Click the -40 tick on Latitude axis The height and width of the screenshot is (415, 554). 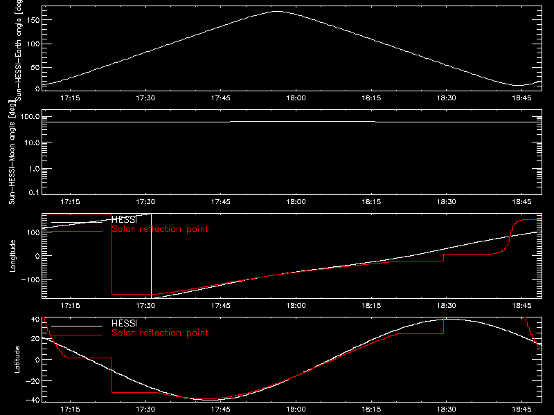pyautogui.click(x=33, y=400)
